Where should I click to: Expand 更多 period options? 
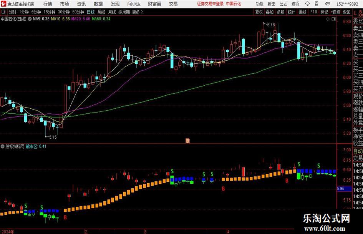[138, 12]
